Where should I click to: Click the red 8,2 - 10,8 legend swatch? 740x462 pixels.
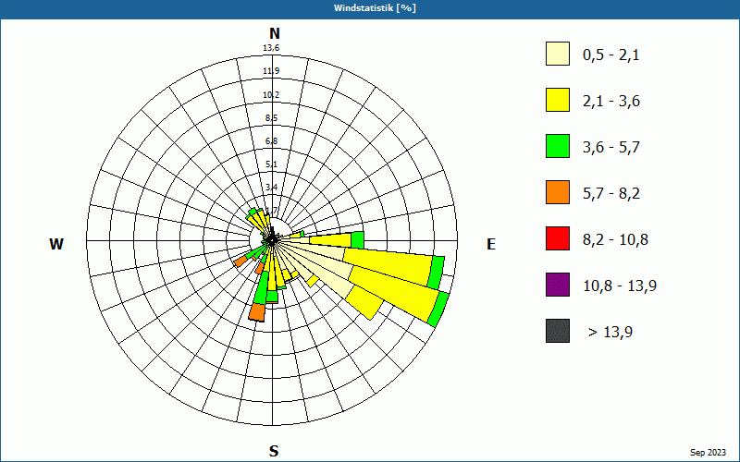click(558, 238)
